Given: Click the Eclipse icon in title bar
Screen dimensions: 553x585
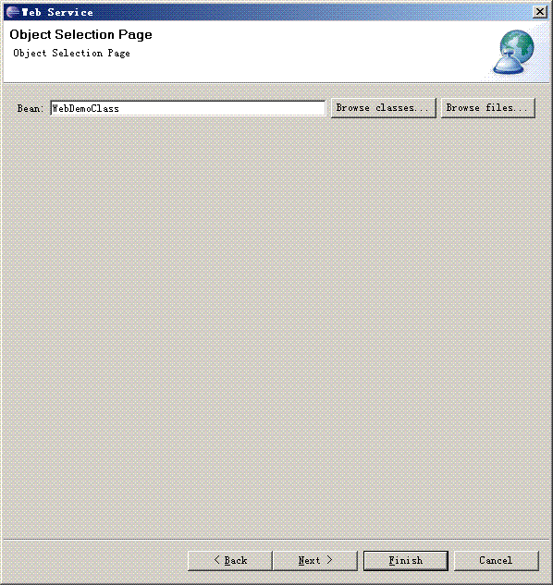Looking at the screenshot, I should 13,12.
